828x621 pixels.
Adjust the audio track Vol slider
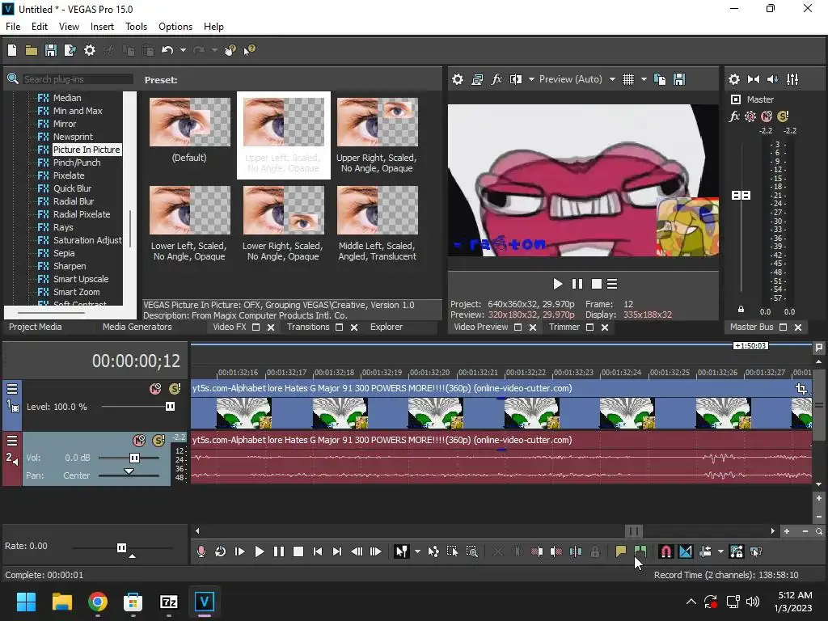coord(135,458)
